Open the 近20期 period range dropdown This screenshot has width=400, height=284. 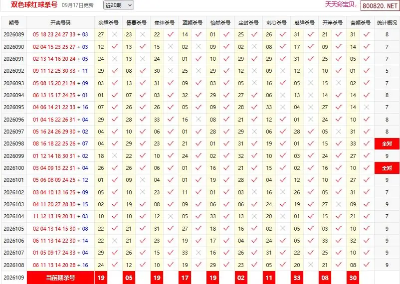click(x=119, y=5)
